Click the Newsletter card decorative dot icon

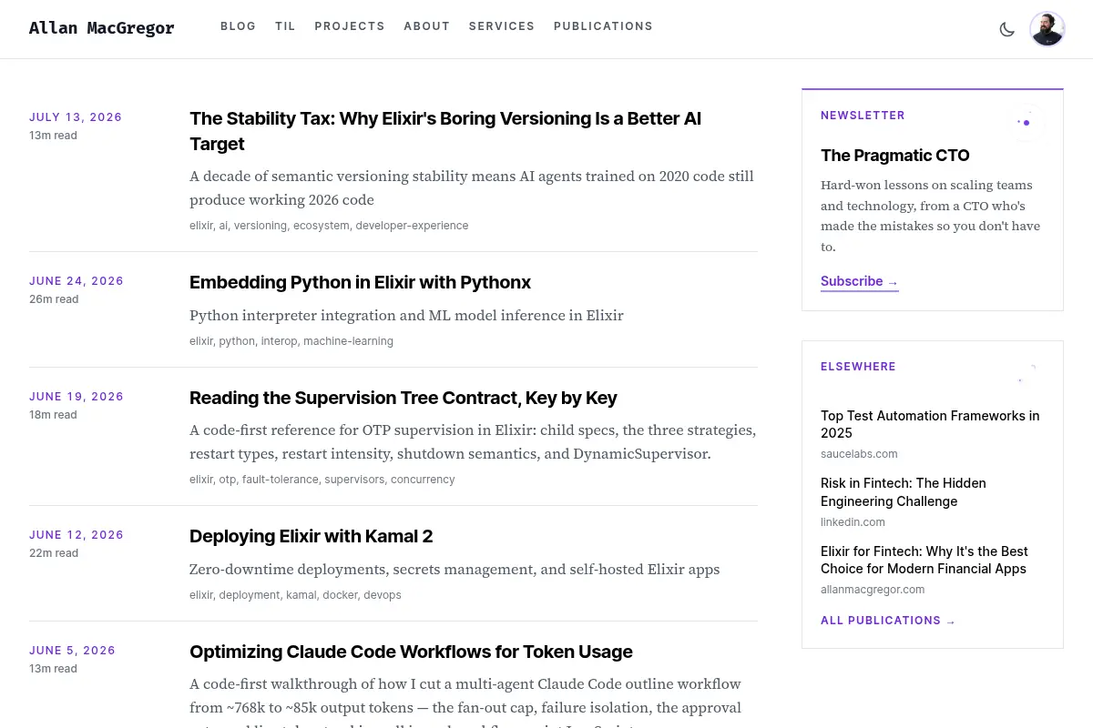click(1026, 122)
